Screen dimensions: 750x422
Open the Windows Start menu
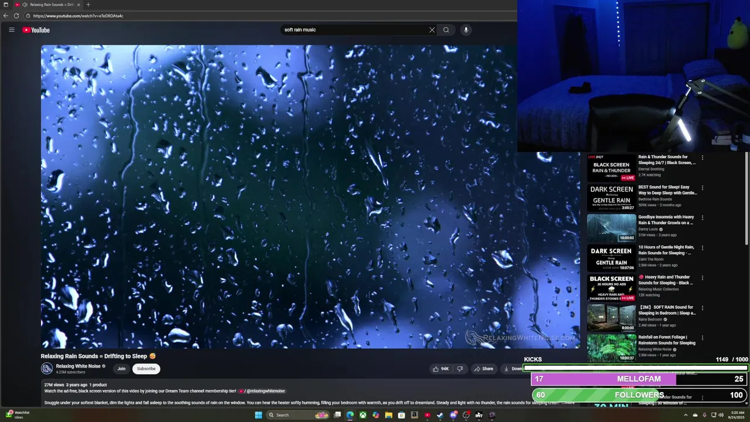258,415
